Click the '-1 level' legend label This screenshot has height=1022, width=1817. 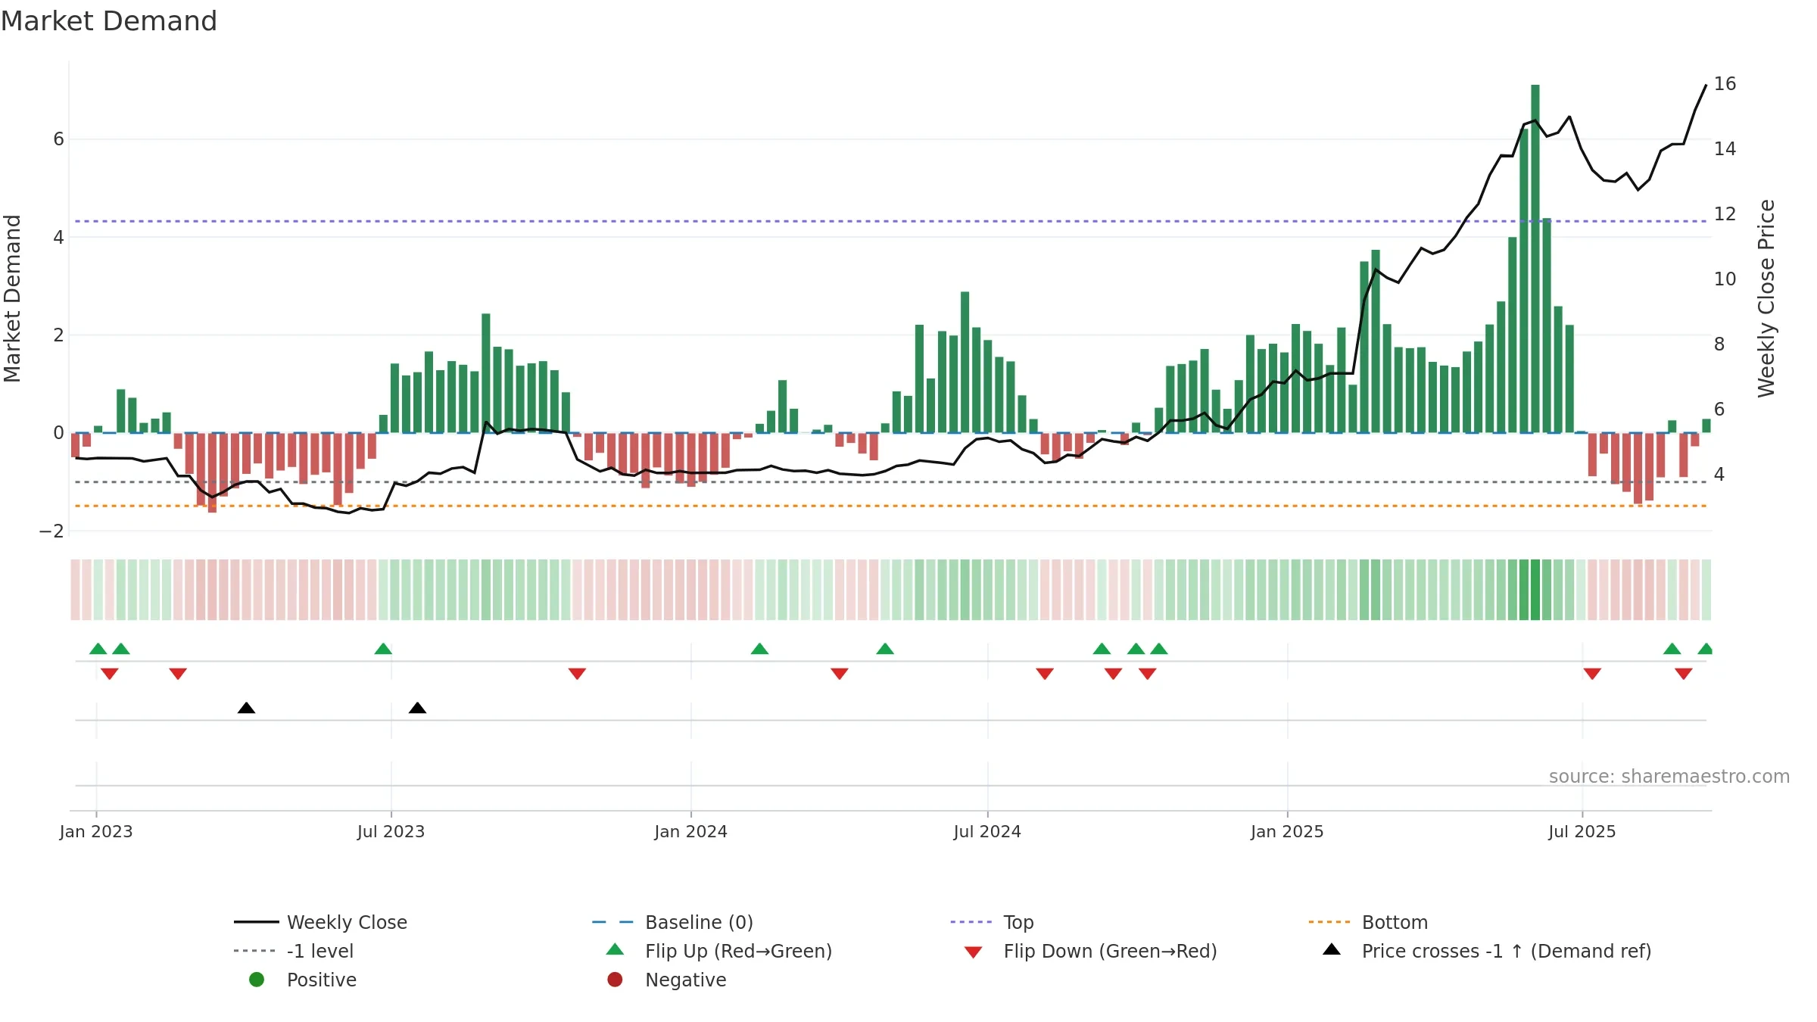coord(320,951)
